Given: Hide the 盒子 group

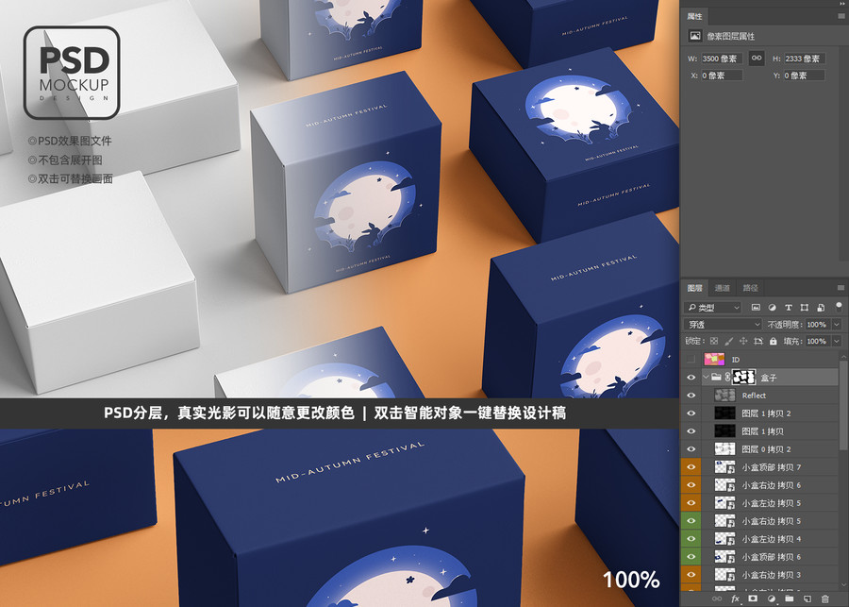Looking at the screenshot, I should coord(691,378).
